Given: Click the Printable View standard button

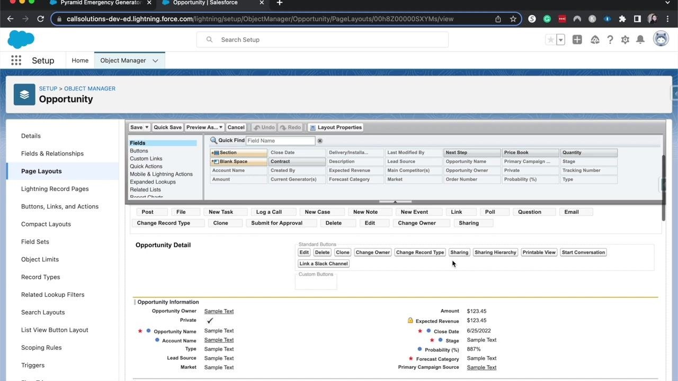Looking at the screenshot, I should click(539, 252).
